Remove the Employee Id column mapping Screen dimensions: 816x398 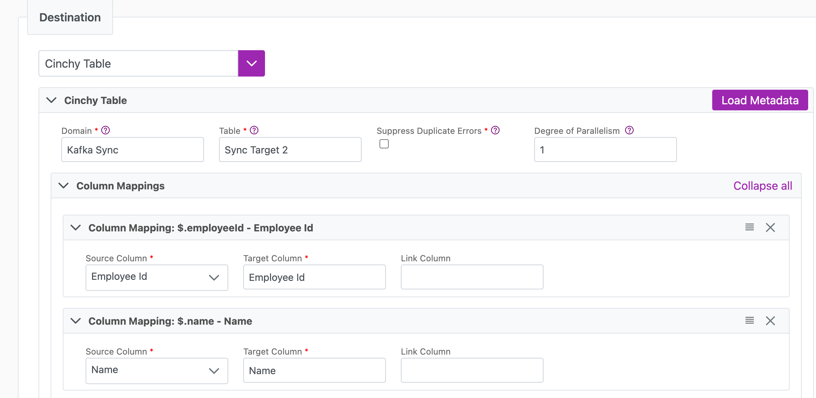pyautogui.click(x=770, y=227)
